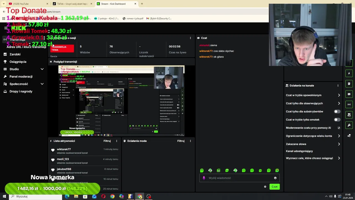Image resolution: width=355 pixels, height=200 pixels.
Task: Open Zarobki in the sidebar
Action: tap(15, 54)
